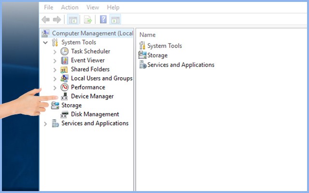Screen dimensions: 309x193
Task: Expand the Shared Folders node
Action: coord(55,69)
